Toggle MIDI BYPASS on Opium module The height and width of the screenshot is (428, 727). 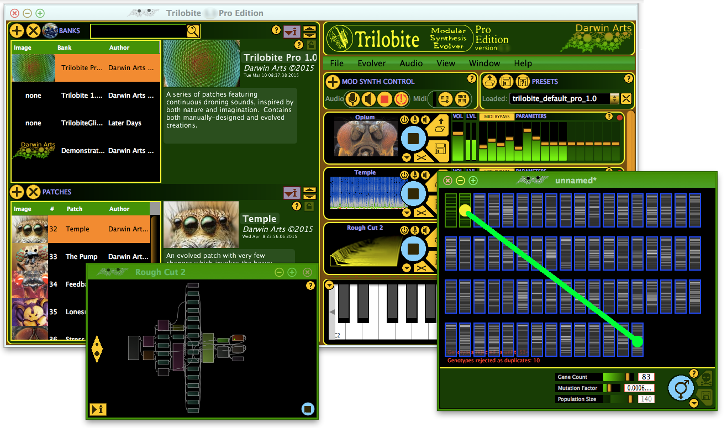pyautogui.click(x=496, y=117)
